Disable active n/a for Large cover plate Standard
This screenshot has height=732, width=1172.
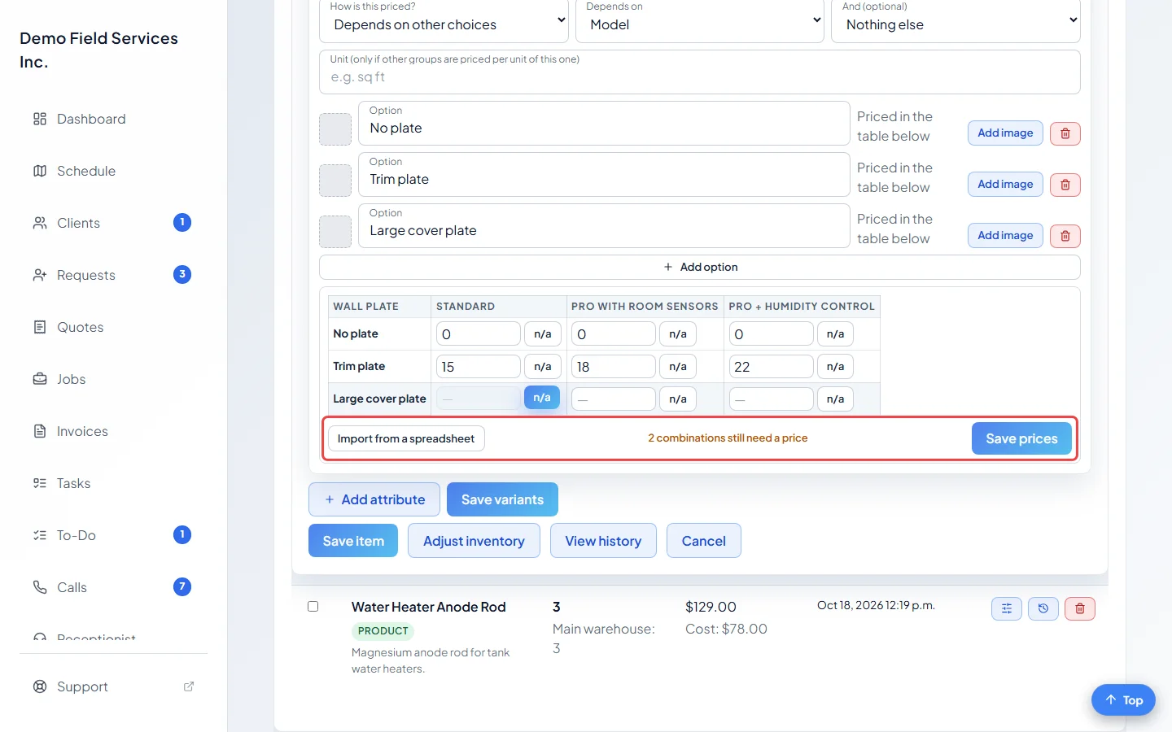(542, 398)
